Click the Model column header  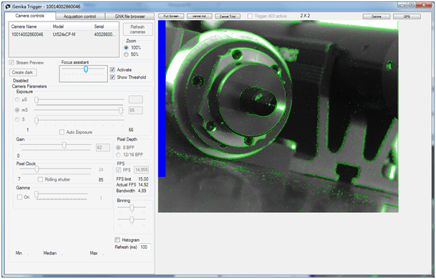(71, 27)
